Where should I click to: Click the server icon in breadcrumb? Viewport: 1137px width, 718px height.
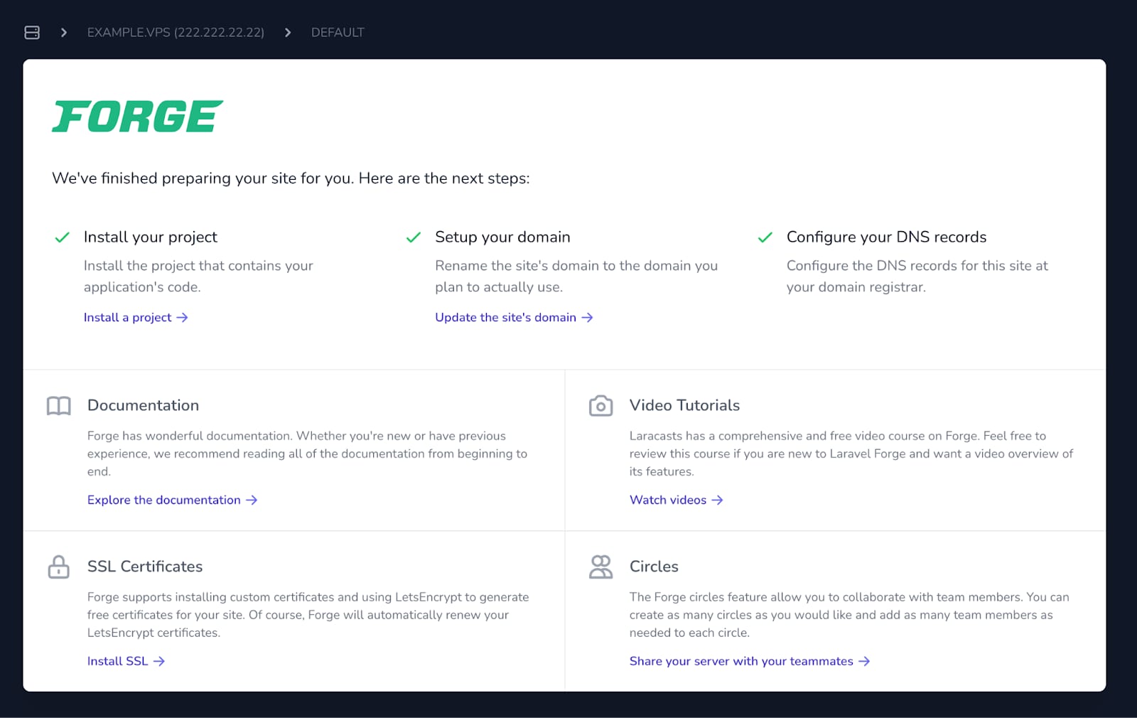click(x=32, y=33)
